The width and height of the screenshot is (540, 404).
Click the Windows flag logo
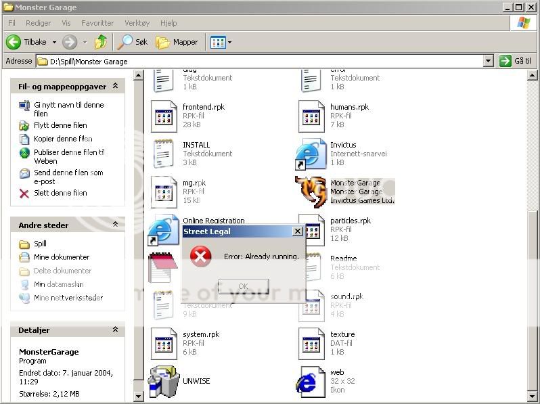[524, 23]
